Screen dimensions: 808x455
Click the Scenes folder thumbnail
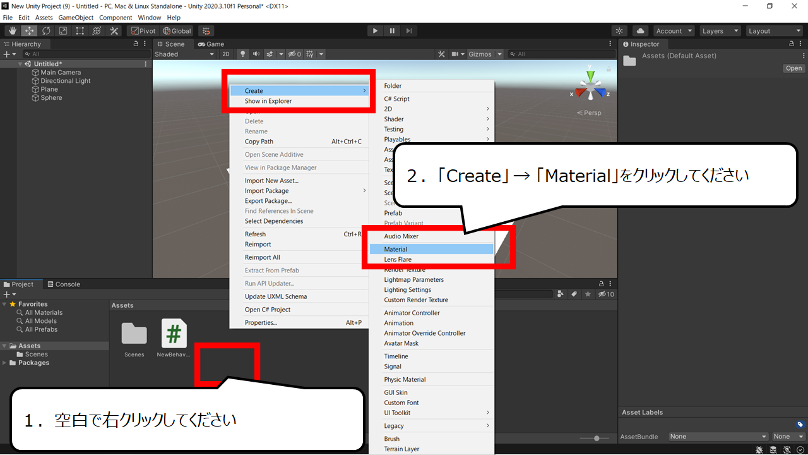(134, 334)
